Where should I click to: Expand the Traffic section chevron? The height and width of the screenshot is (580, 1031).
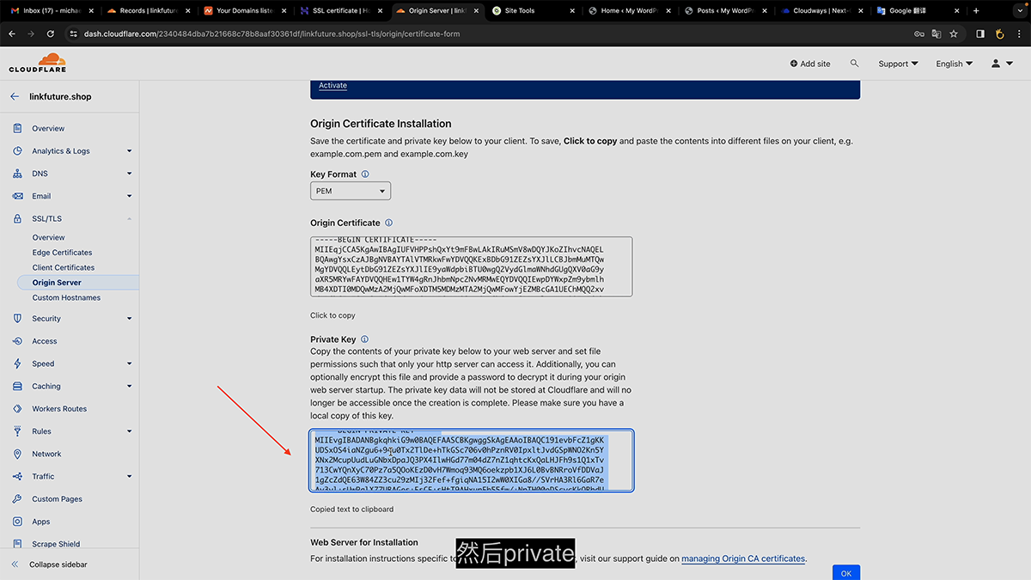129,476
